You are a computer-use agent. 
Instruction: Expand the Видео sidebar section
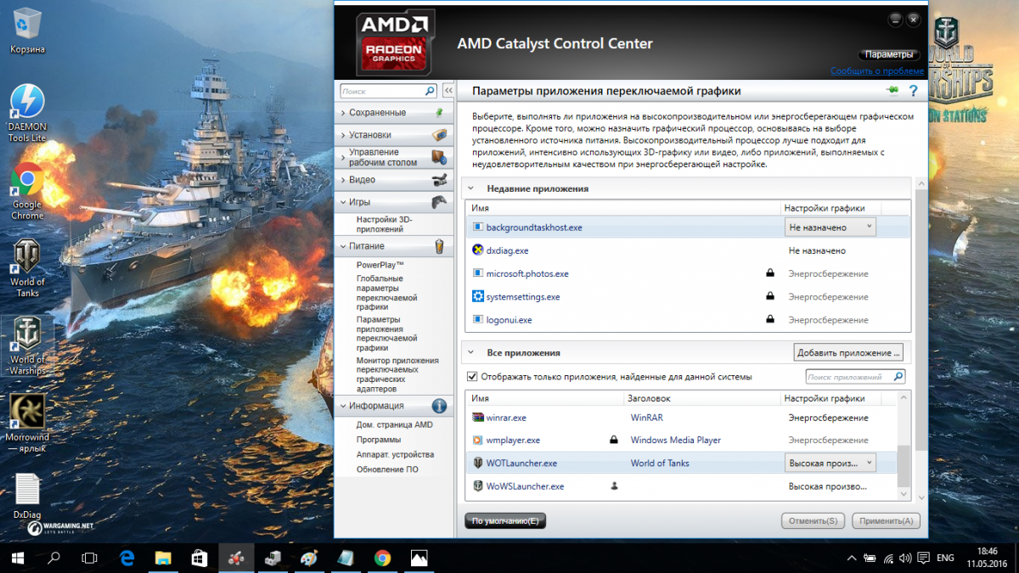394,180
